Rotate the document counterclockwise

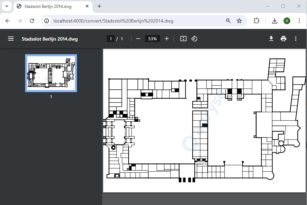[x=194, y=39]
